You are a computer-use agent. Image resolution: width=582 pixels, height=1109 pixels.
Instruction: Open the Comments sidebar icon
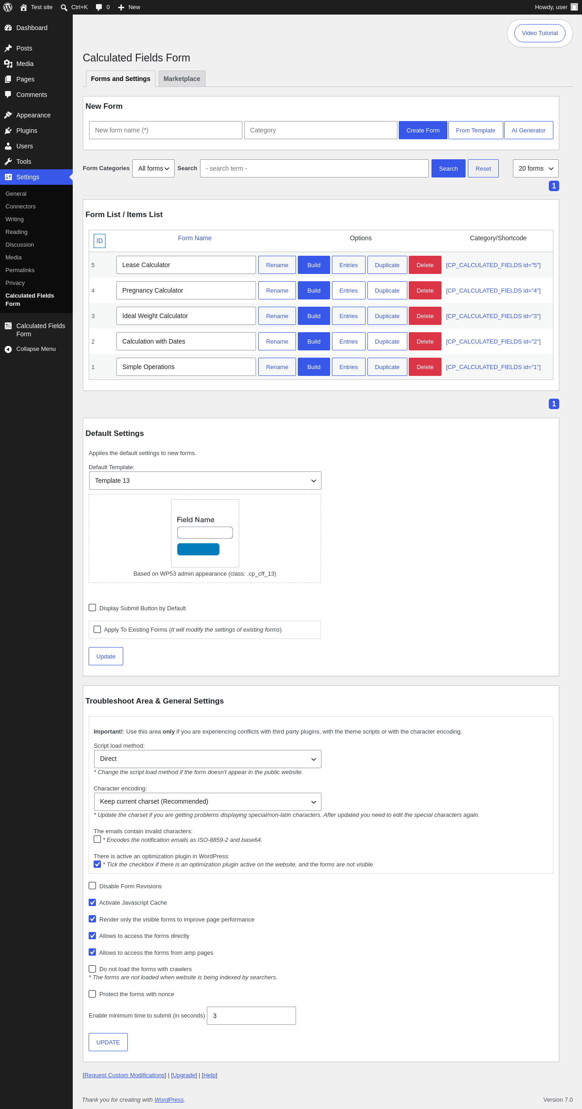[8, 95]
